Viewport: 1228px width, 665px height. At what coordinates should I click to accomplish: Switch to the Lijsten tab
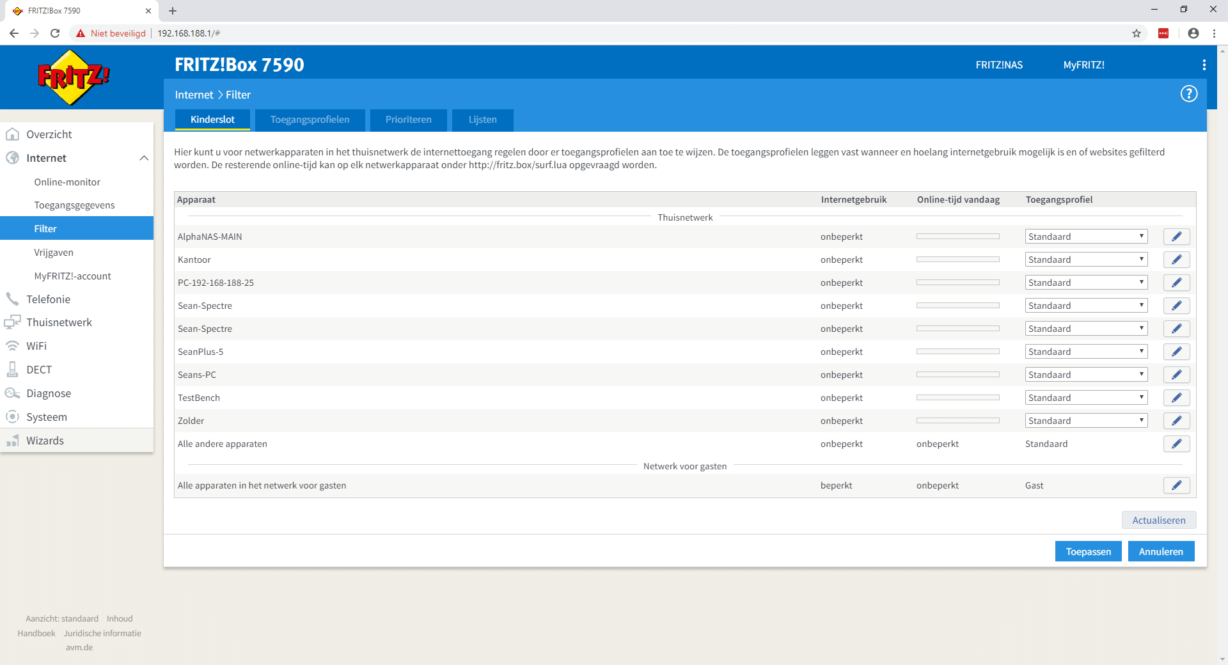(482, 120)
